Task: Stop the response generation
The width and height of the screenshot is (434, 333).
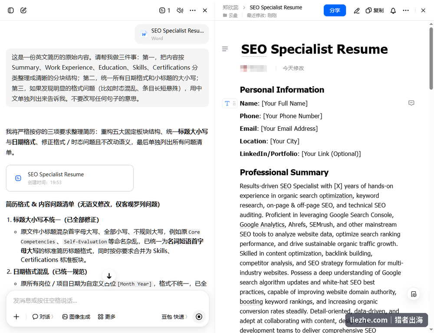Action: [x=199, y=317]
